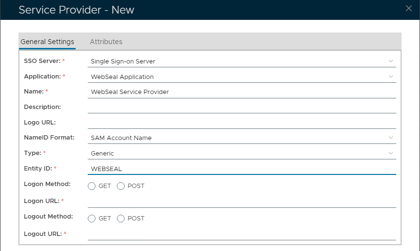This screenshot has width=420, height=251.
Task: Select the General Settings tab
Action: pyautogui.click(x=47, y=42)
